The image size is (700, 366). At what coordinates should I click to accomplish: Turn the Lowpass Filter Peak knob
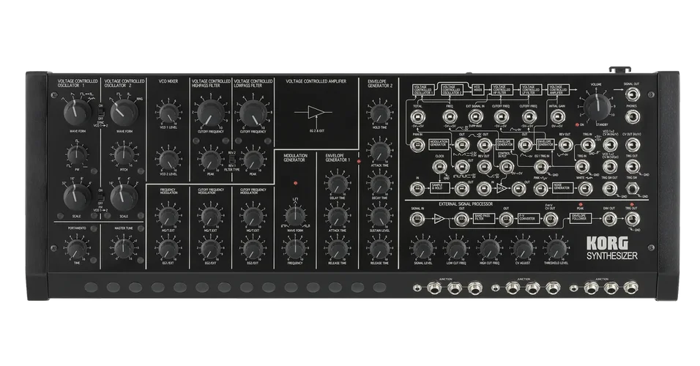coord(253,160)
